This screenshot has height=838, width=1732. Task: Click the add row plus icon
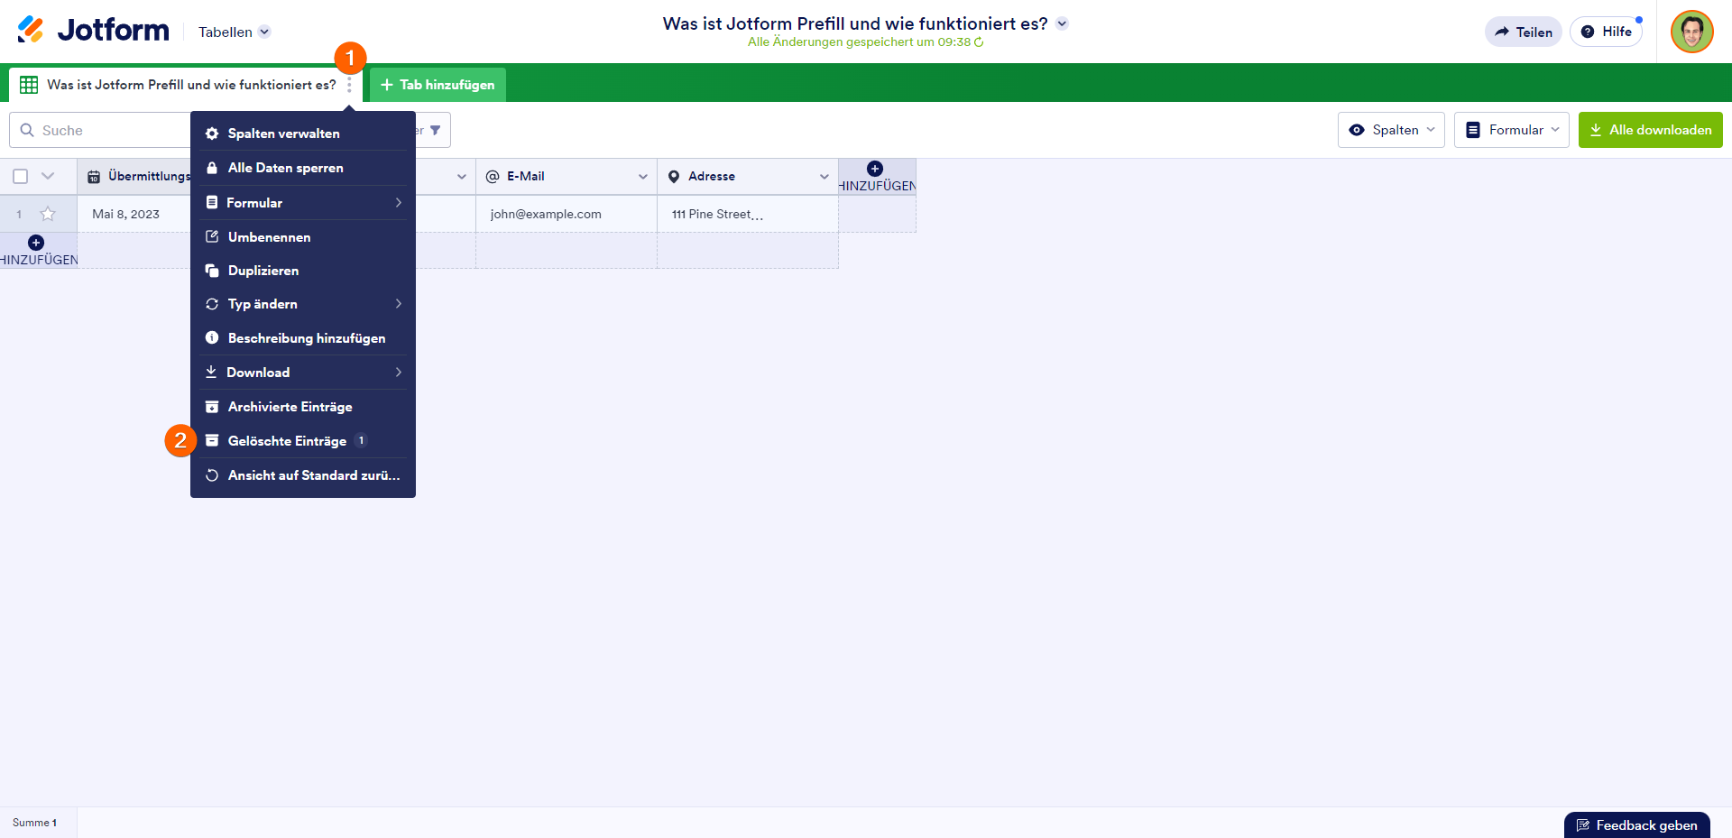[x=36, y=243]
